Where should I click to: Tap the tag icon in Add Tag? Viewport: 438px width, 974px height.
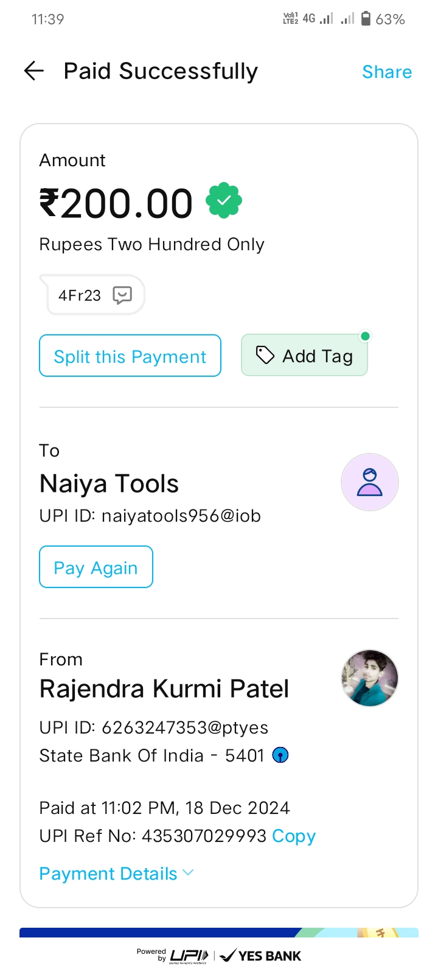(x=265, y=355)
